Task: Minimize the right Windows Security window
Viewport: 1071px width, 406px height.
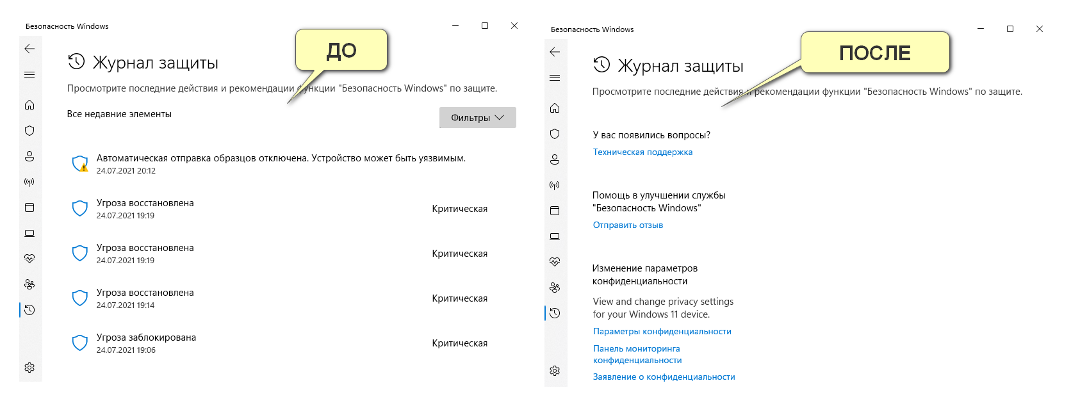Action: click(981, 29)
